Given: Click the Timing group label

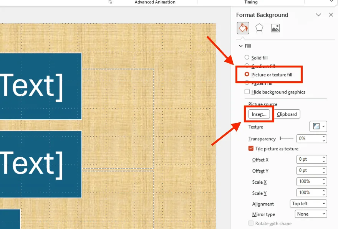Looking at the screenshot, I should [251, 2].
